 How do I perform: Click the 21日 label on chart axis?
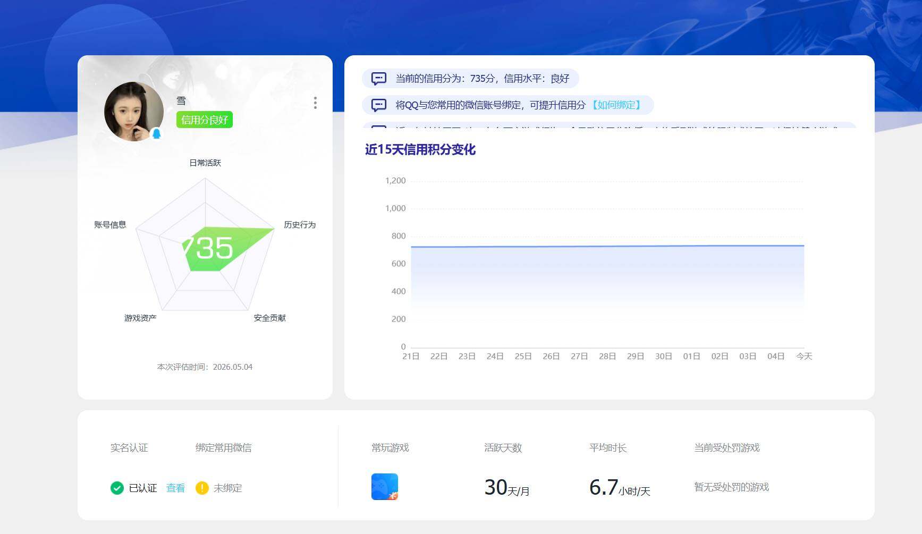pos(411,357)
